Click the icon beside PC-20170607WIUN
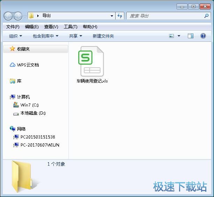 16,145
